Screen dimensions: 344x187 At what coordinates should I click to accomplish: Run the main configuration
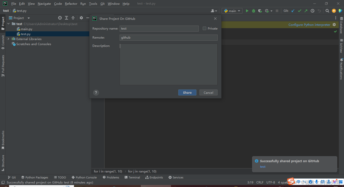(x=247, y=11)
